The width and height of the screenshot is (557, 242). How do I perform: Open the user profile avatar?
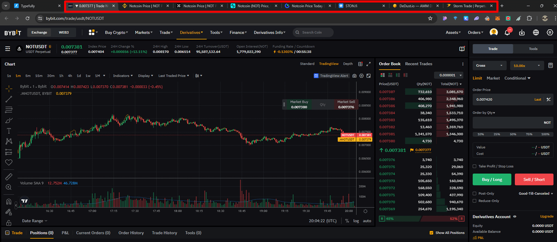(494, 33)
